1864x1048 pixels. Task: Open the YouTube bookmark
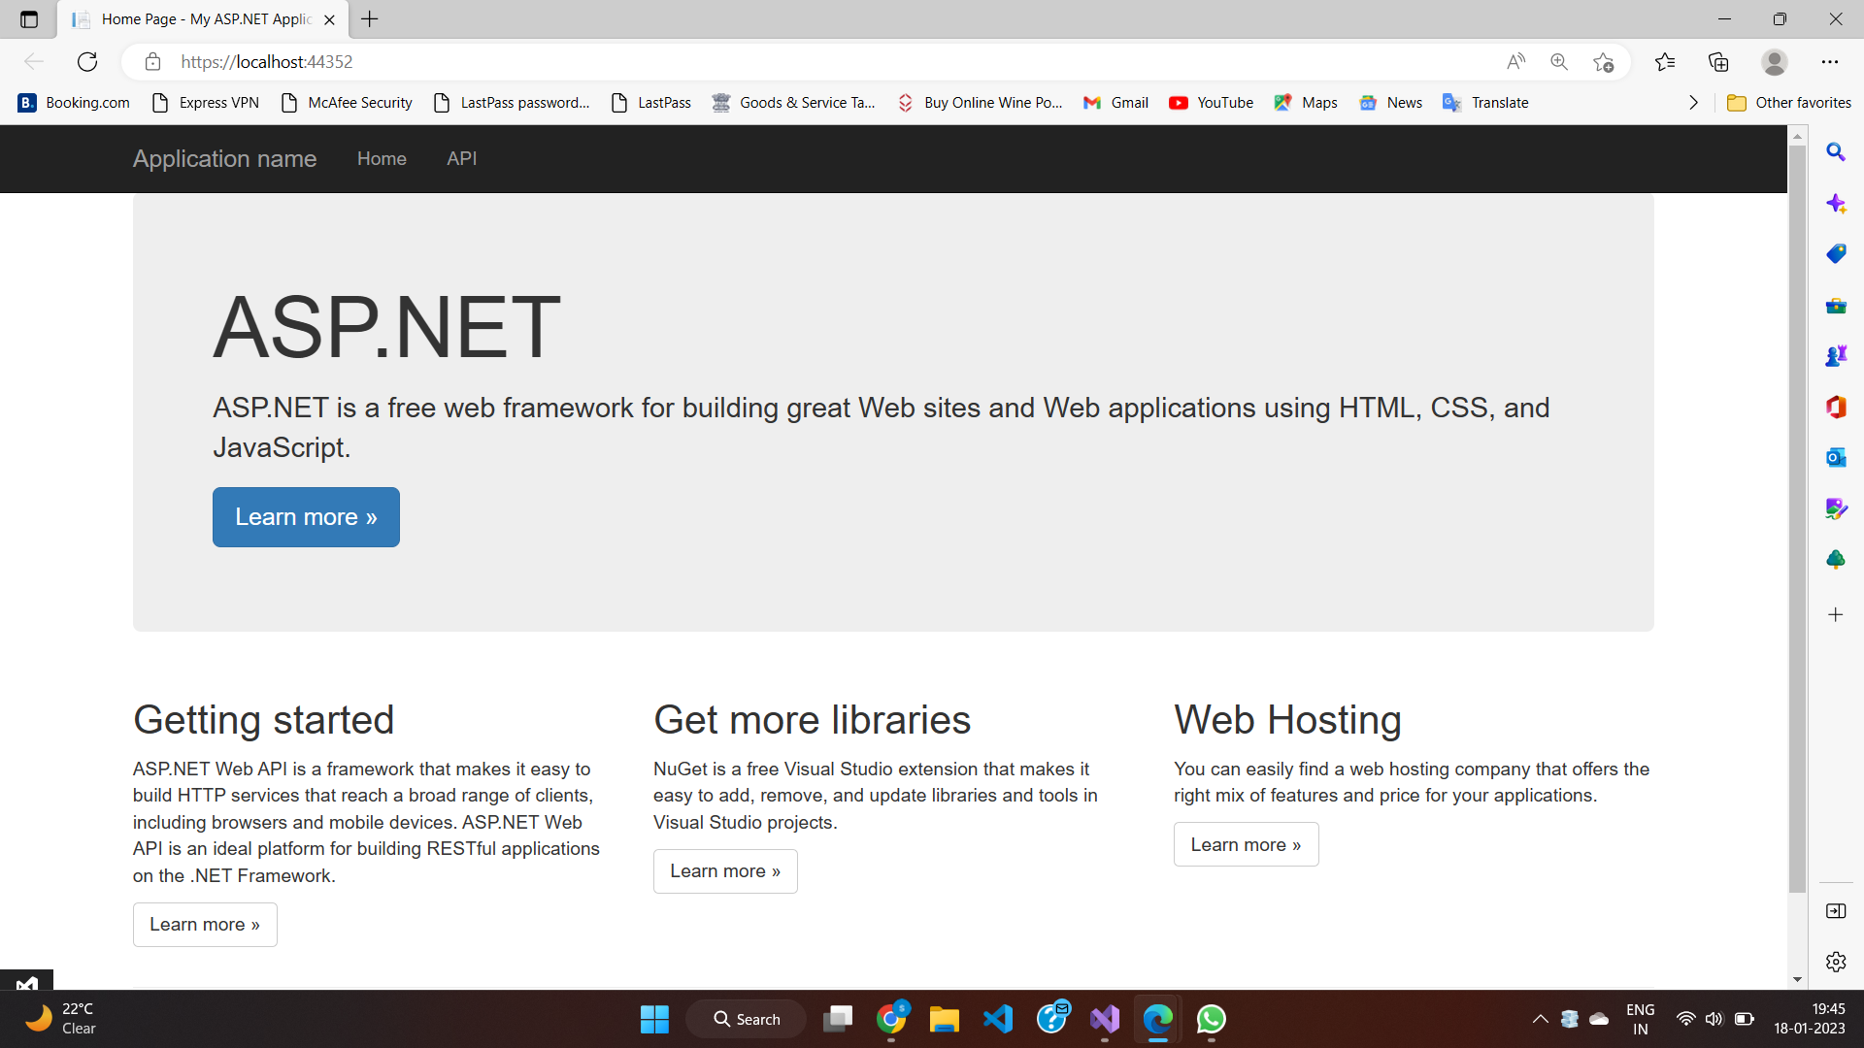point(1211,102)
